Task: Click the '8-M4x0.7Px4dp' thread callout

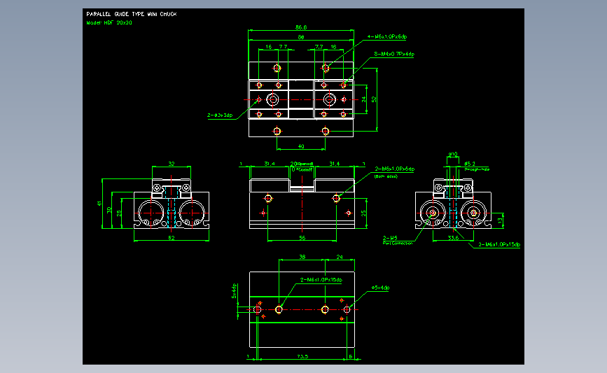Action: pos(394,54)
